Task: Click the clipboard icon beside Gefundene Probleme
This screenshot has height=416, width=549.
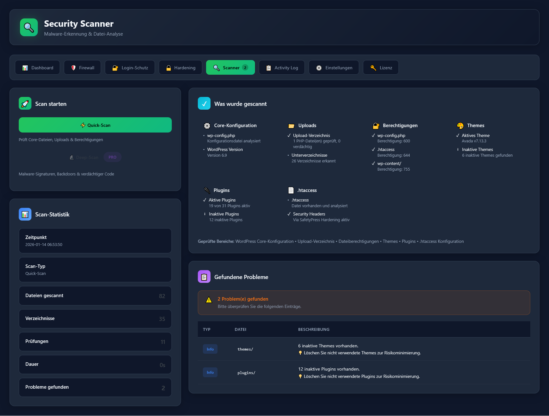Action: (x=204, y=276)
